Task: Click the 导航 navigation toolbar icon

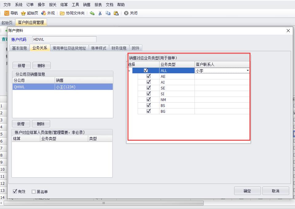Action: (x=6, y=13)
